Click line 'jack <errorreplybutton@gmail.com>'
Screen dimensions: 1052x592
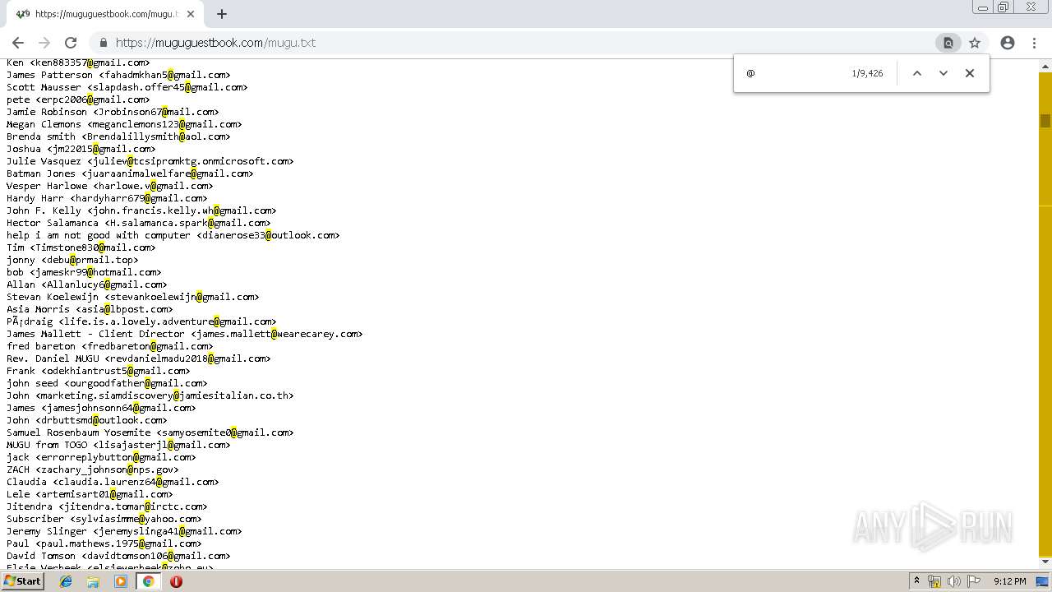101,457
